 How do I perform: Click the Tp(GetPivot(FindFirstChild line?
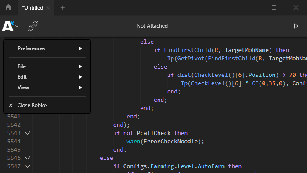coord(237,59)
